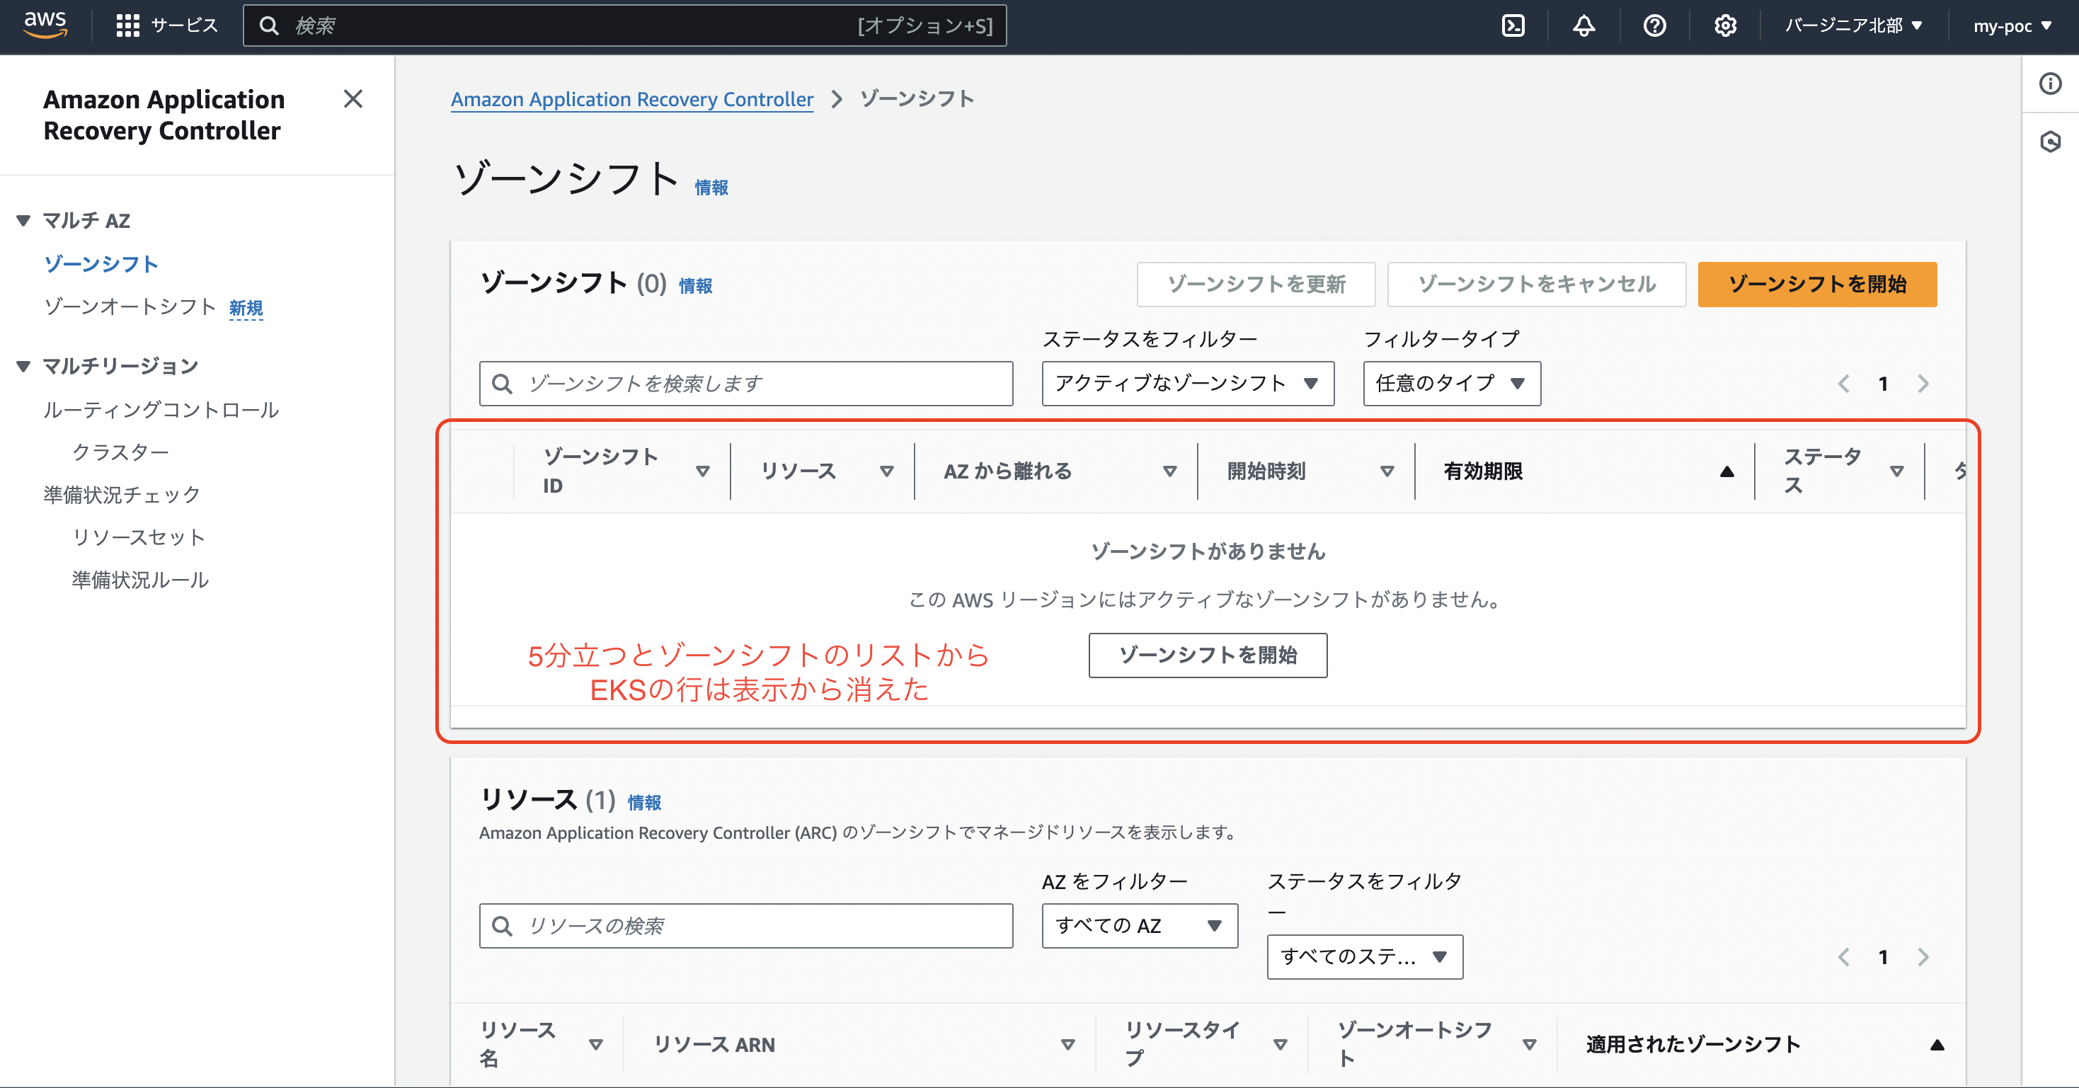Open the hexagon panel icon below info icon

[x=2050, y=142]
